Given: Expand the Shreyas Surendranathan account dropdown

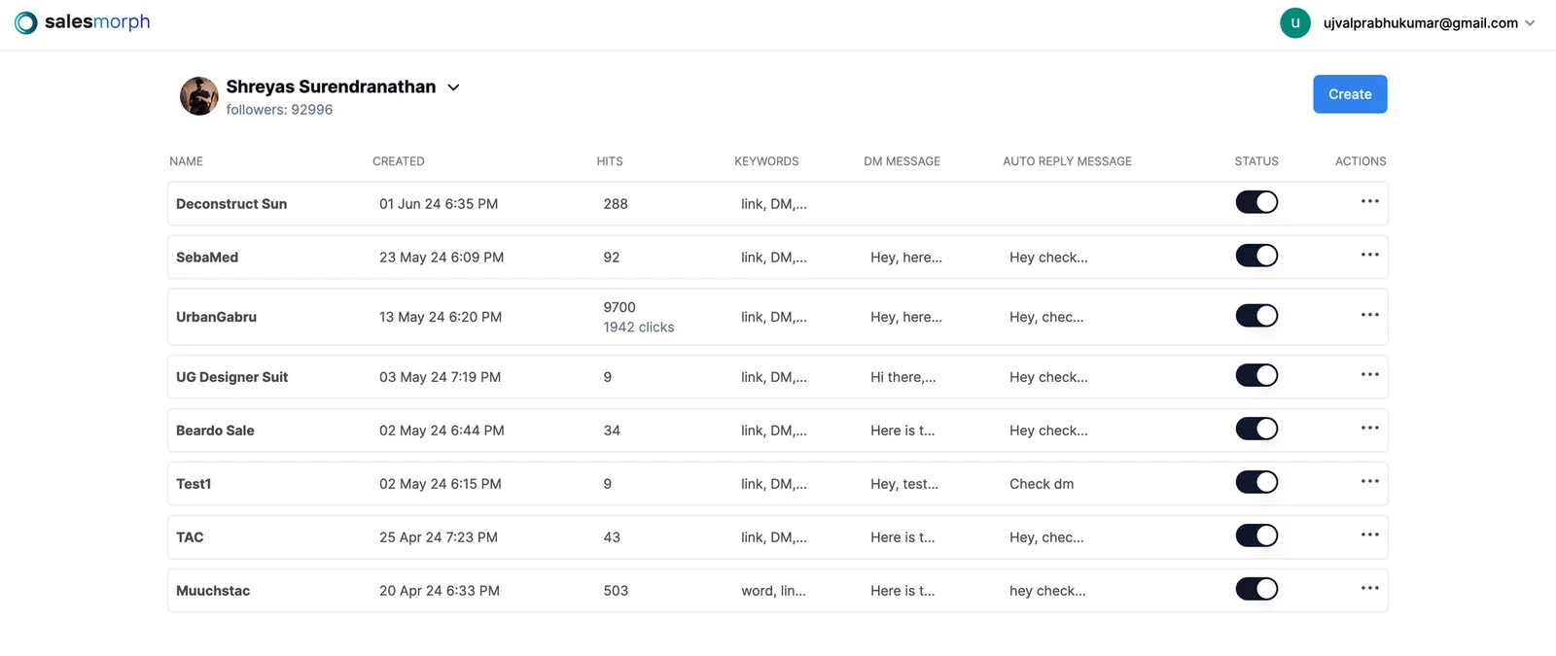Looking at the screenshot, I should tap(453, 87).
